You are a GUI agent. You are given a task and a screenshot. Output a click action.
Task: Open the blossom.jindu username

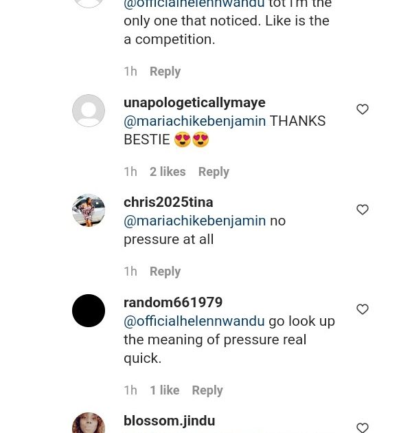click(x=169, y=421)
